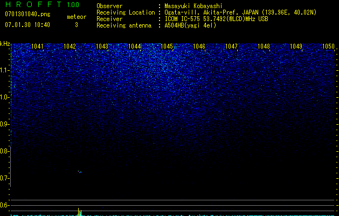Click the 1046 time axis label

coord(199,46)
